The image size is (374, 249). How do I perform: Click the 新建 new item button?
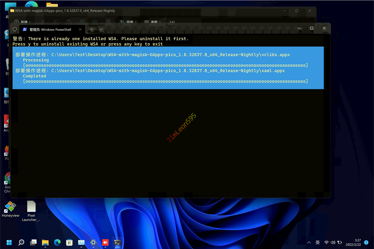[23, 22]
